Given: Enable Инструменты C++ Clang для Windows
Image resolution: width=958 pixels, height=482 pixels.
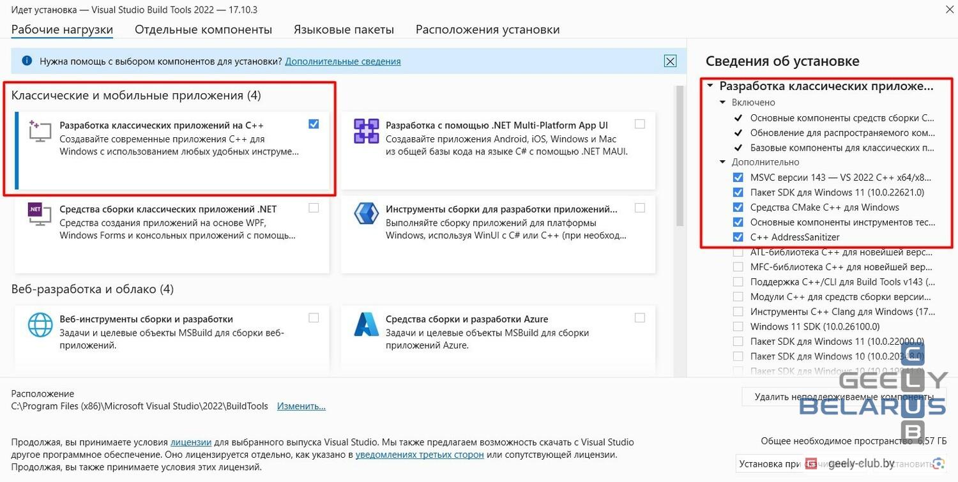Looking at the screenshot, I should [738, 312].
